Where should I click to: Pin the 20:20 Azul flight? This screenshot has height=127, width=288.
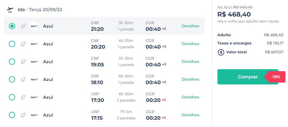[23, 44]
